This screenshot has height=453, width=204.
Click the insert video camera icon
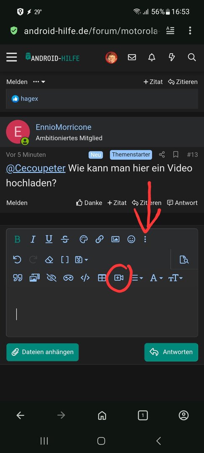[119, 278]
